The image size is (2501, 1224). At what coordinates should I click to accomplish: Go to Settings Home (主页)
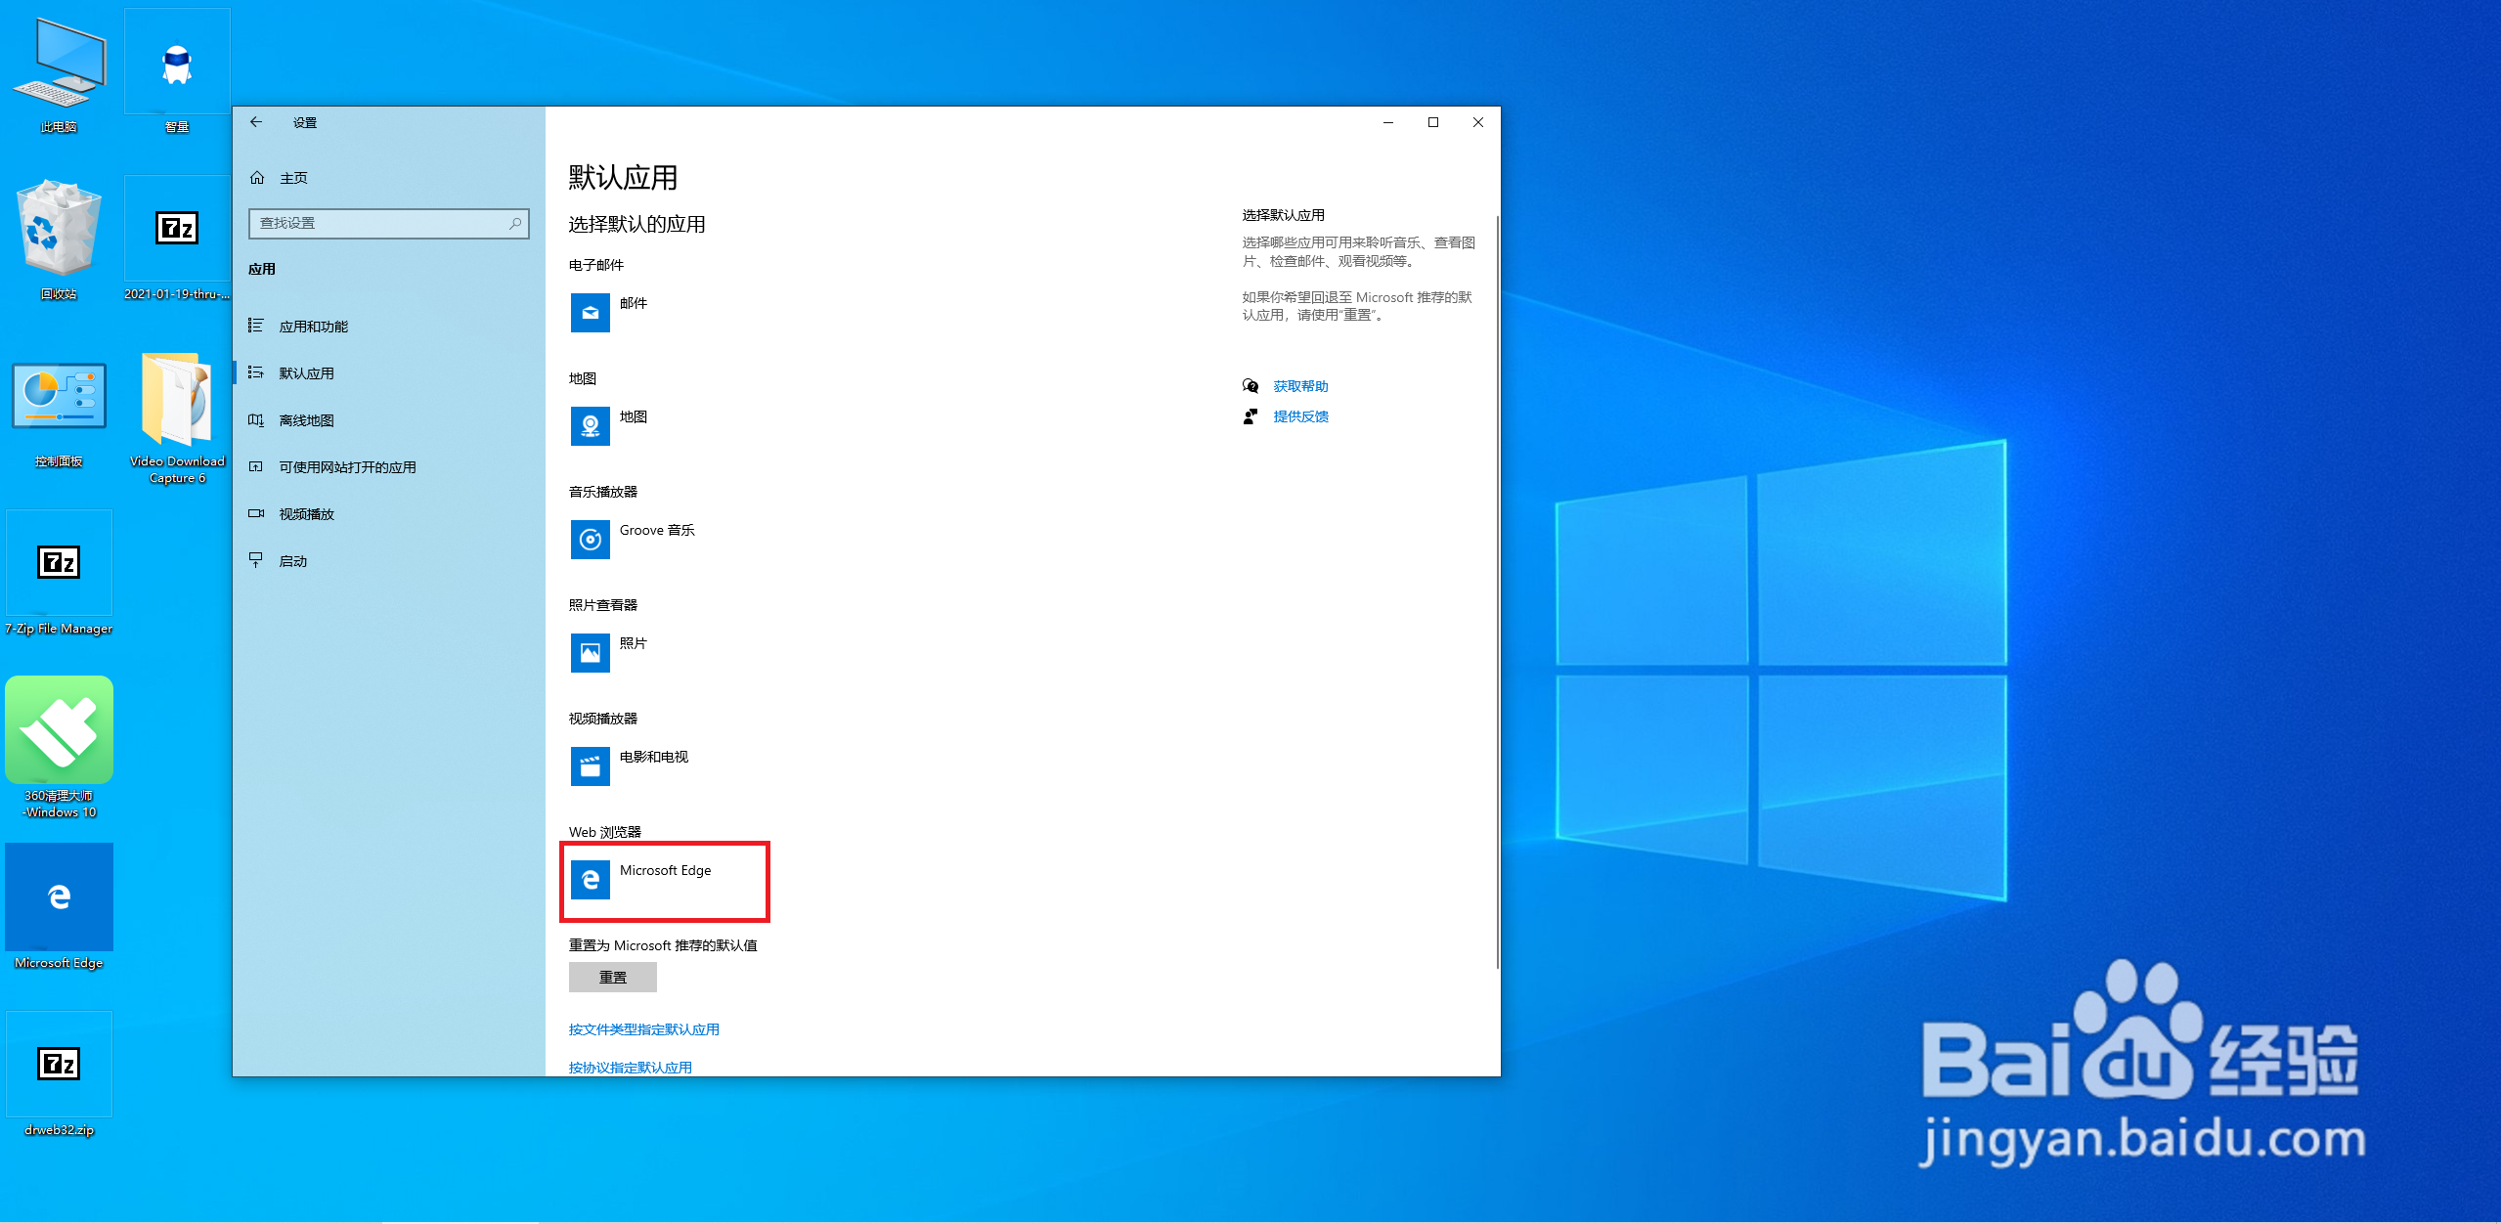pos(293,178)
